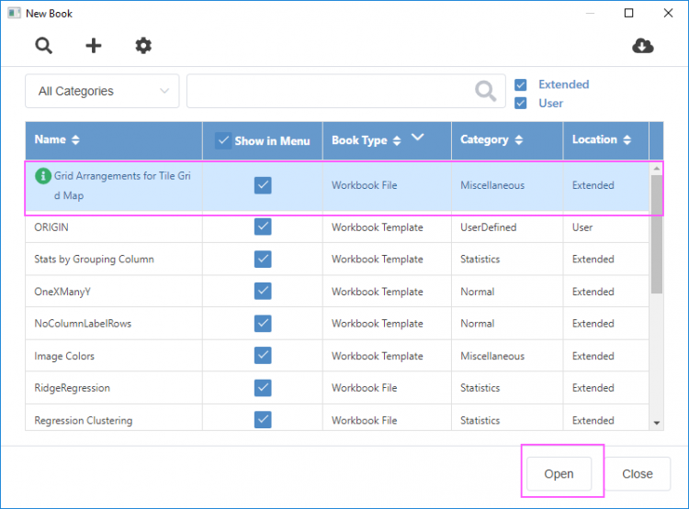This screenshot has width=689, height=509.
Task: Open the All Categories dropdown
Action: coord(102,91)
